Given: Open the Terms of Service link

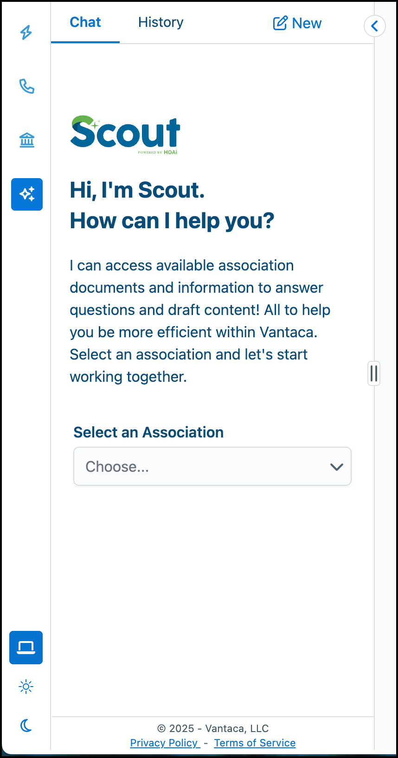Looking at the screenshot, I should pyautogui.click(x=255, y=743).
